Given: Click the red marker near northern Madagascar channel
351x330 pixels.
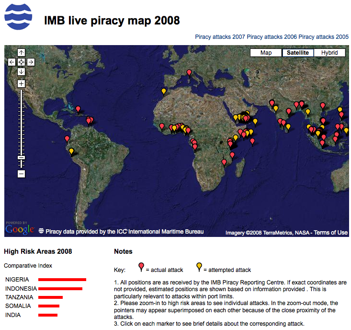Looking at the screenshot, I should tap(232, 155).
